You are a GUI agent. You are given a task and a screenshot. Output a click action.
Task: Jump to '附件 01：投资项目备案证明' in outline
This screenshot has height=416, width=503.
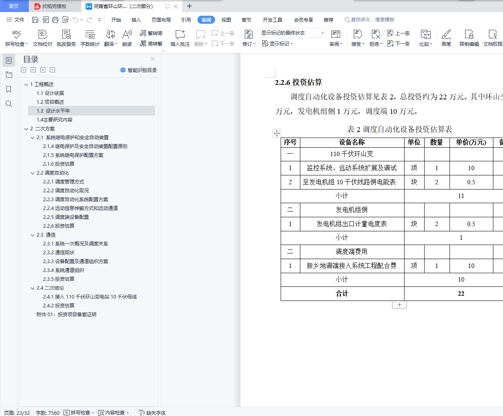tap(66, 315)
